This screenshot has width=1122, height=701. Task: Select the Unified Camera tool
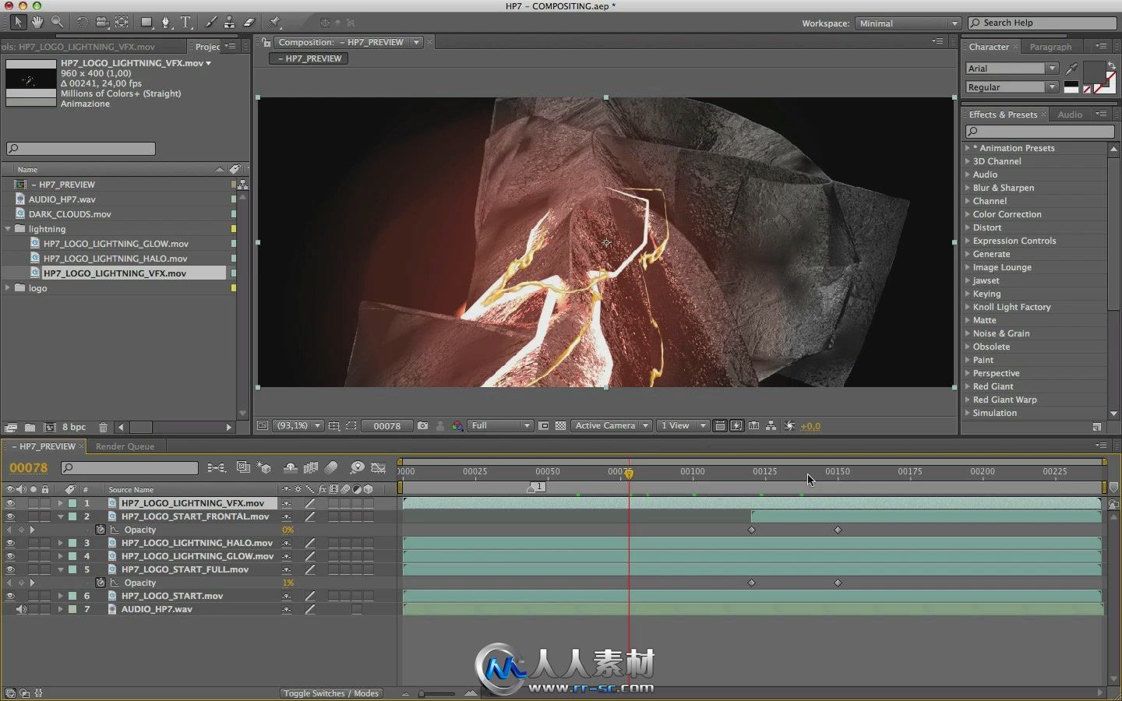point(102,23)
